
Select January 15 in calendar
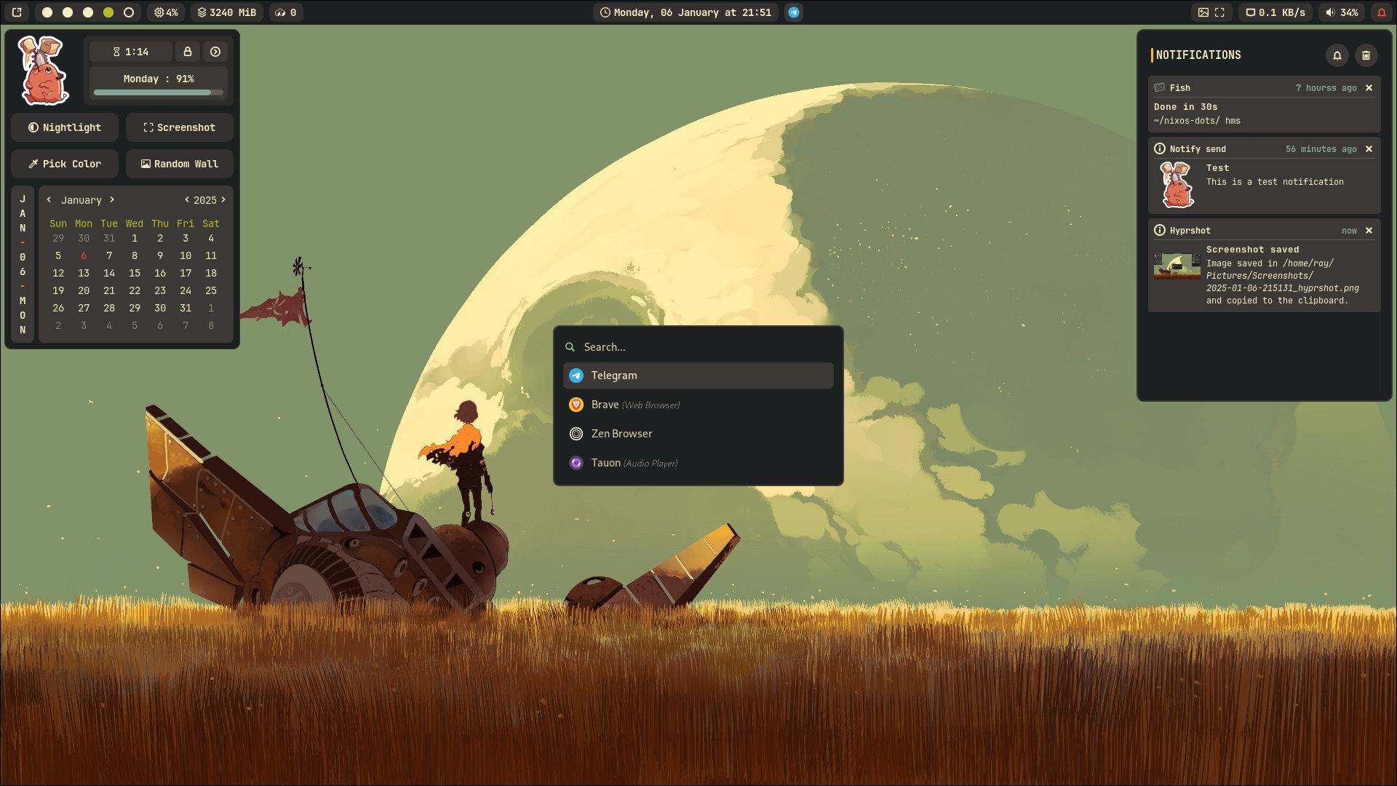click(135, 273)
